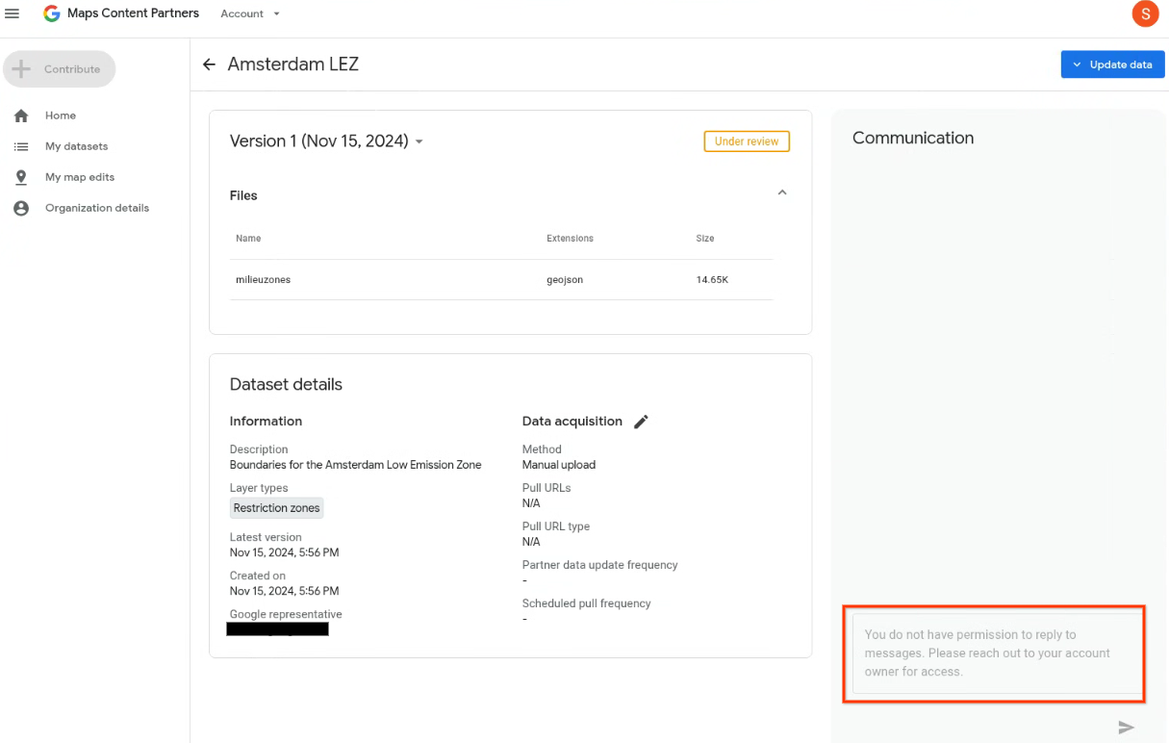Collapse the Files section chevron
This screenshot has height=743, width=1169.
(x=782, y=192)
